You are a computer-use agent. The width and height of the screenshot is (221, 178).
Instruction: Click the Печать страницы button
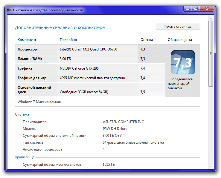(x=178, y=27)
